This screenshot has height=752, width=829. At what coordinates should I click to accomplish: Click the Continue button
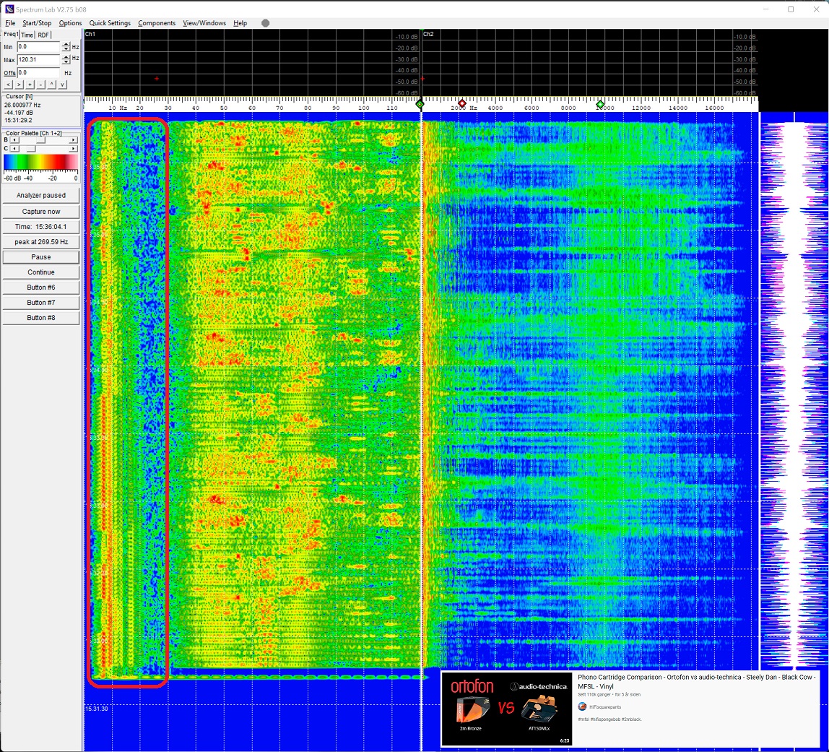point(41,272)
